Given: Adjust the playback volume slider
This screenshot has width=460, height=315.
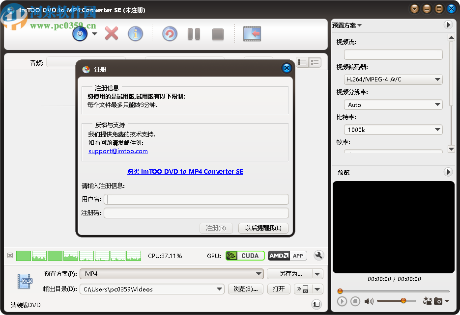Looking at the screenshot, I should click(403, 301).
